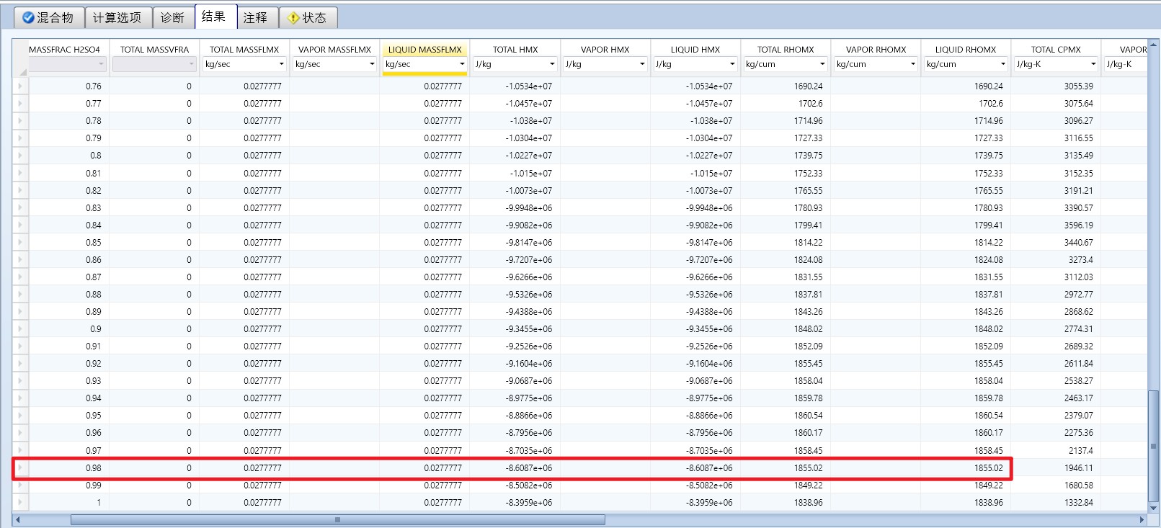Click TOTAL HMX value -1.0534e+07

pyautogui.click(x=529, y=86)
